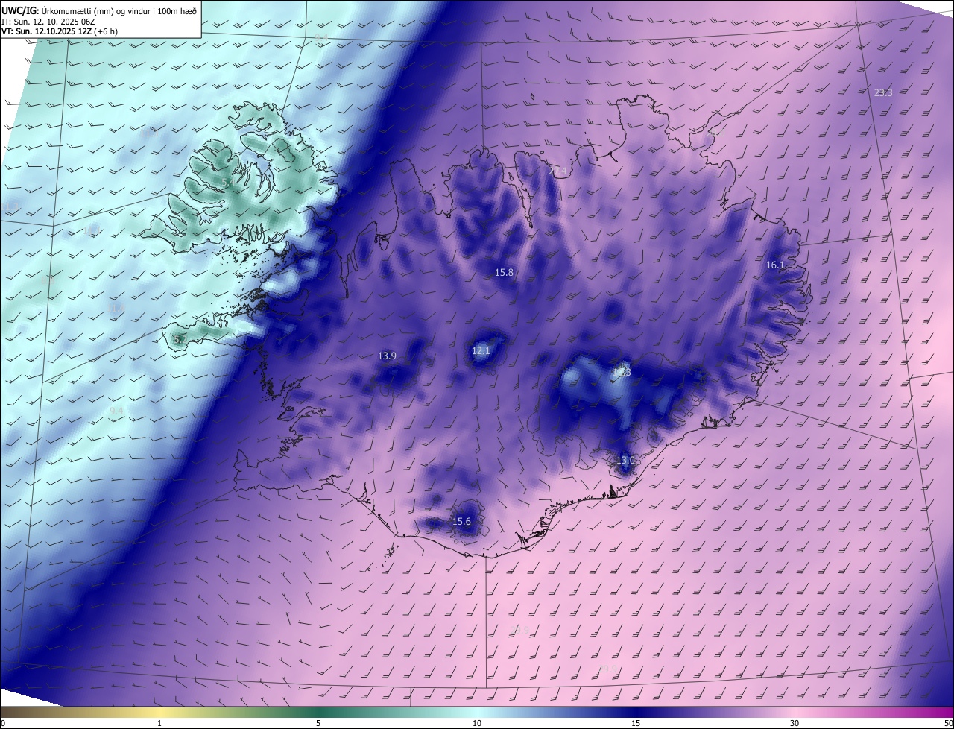Screen dimensions: 954x729
Task: Click the 13.0 value on the map
Action: [x=625, y=461]
